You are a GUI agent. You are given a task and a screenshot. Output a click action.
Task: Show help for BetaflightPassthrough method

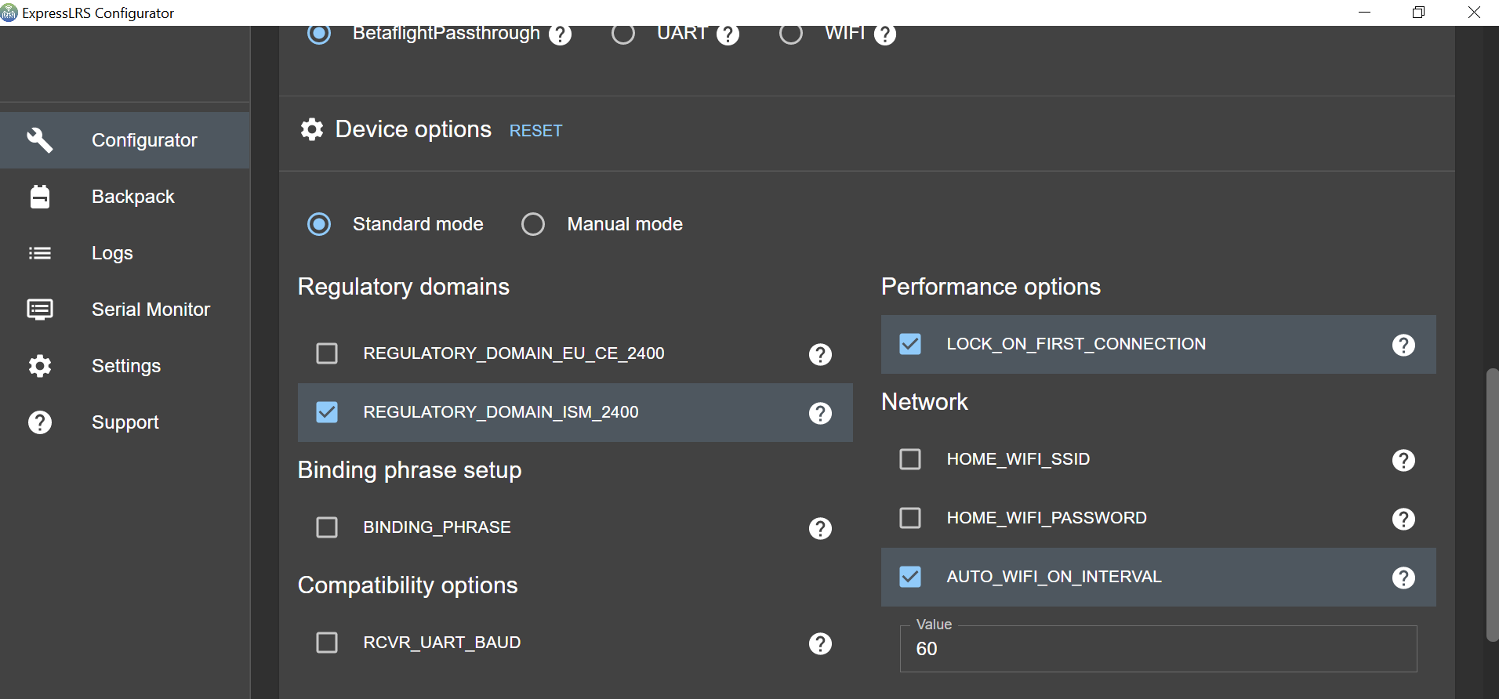(x=560, y=34)
